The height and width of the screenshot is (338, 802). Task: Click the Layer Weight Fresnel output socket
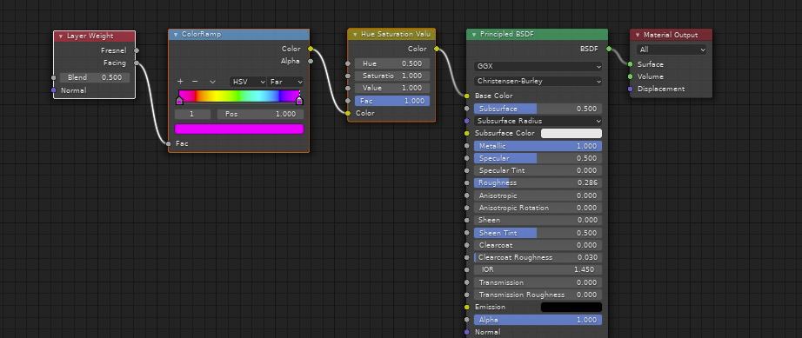pyautogui.click(x=137, y=50)
